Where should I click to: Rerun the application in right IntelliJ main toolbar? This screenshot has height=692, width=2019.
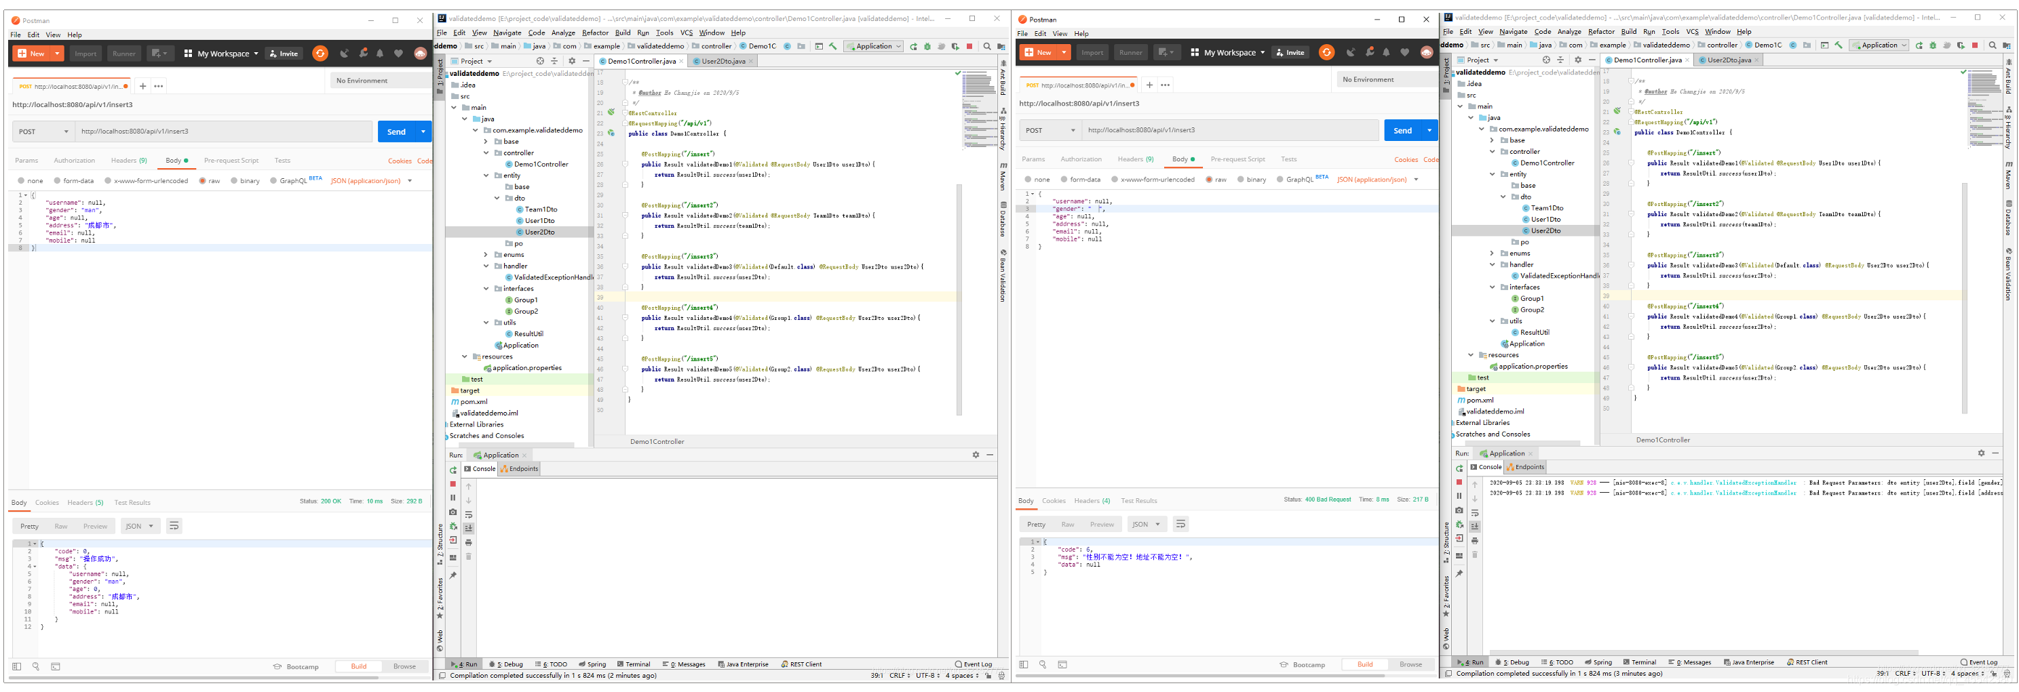pos(1919,45)
